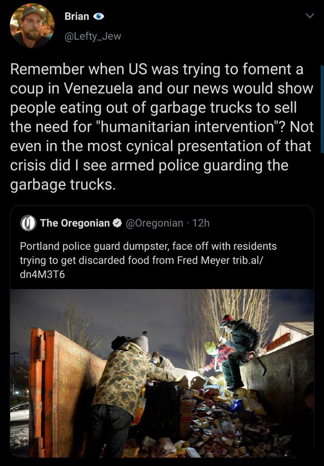The image size is (324, 466).
Task: Visit the @Oregonian handle
Action: pos(154,223)
